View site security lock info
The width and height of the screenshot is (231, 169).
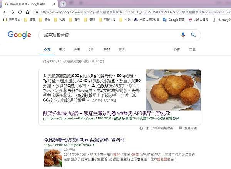[x=37, y=12]
